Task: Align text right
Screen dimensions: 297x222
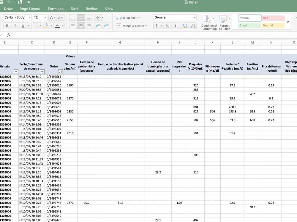Action: point(89,26)
